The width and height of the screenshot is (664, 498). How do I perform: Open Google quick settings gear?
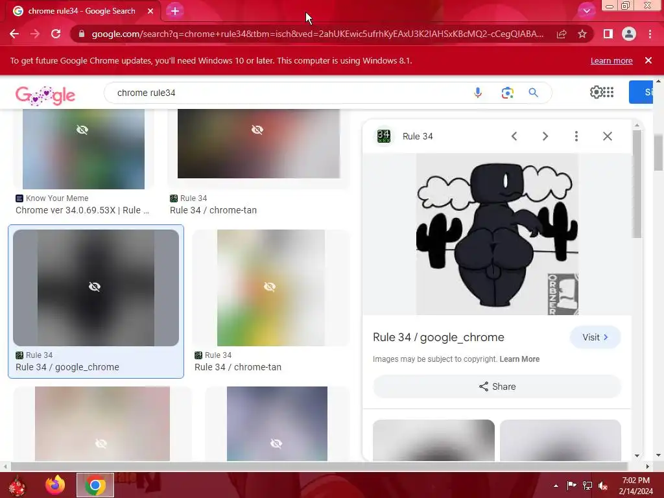[x=596, y=92]
